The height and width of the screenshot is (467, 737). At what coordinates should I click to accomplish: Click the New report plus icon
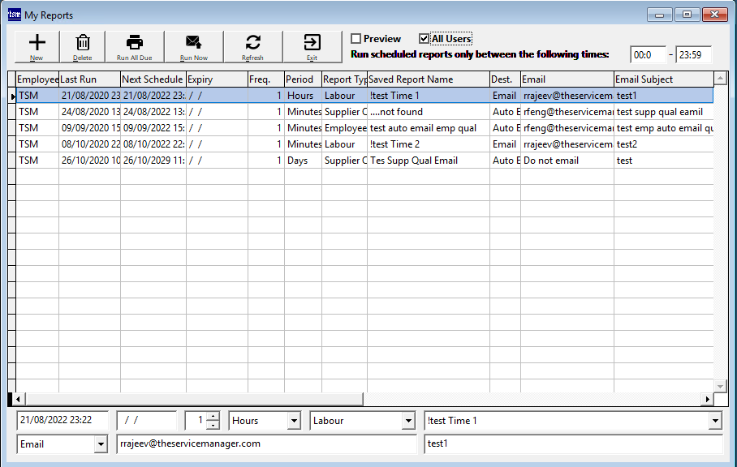[x=37, y=43]
